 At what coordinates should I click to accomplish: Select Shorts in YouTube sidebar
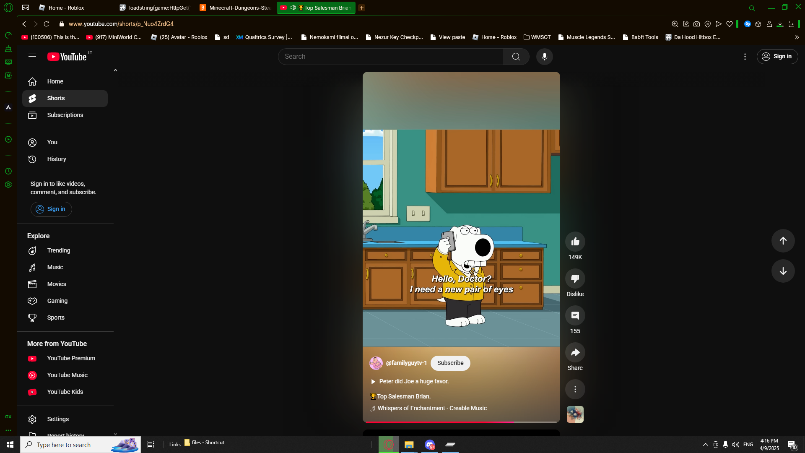65,99
